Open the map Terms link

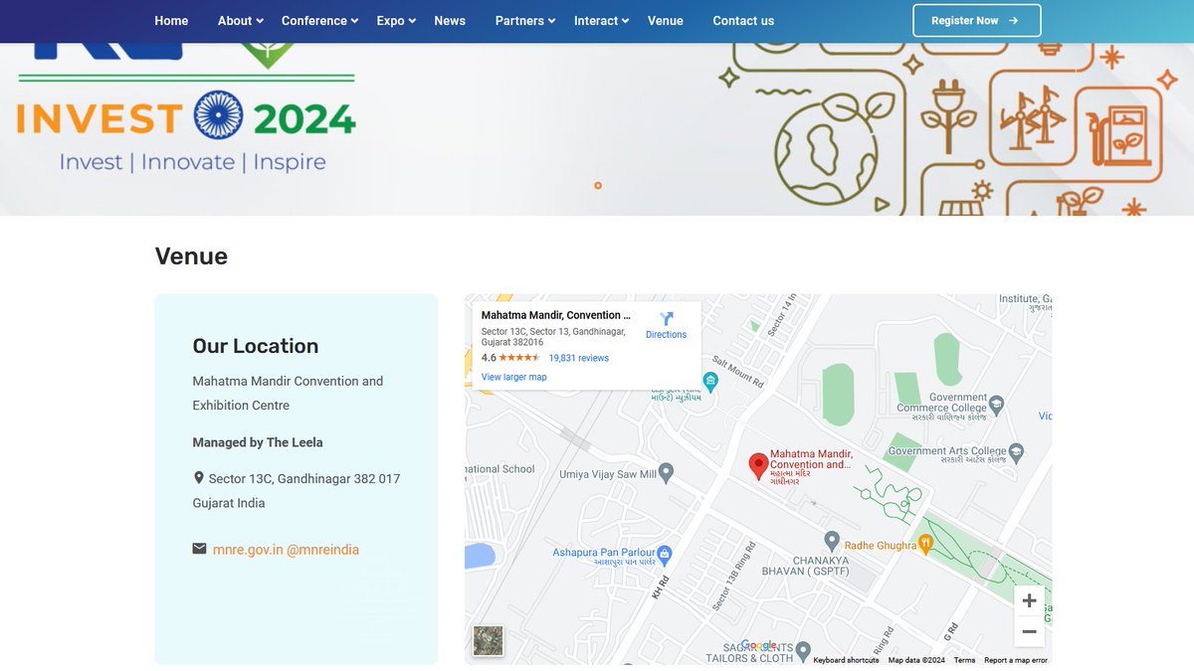964,660
